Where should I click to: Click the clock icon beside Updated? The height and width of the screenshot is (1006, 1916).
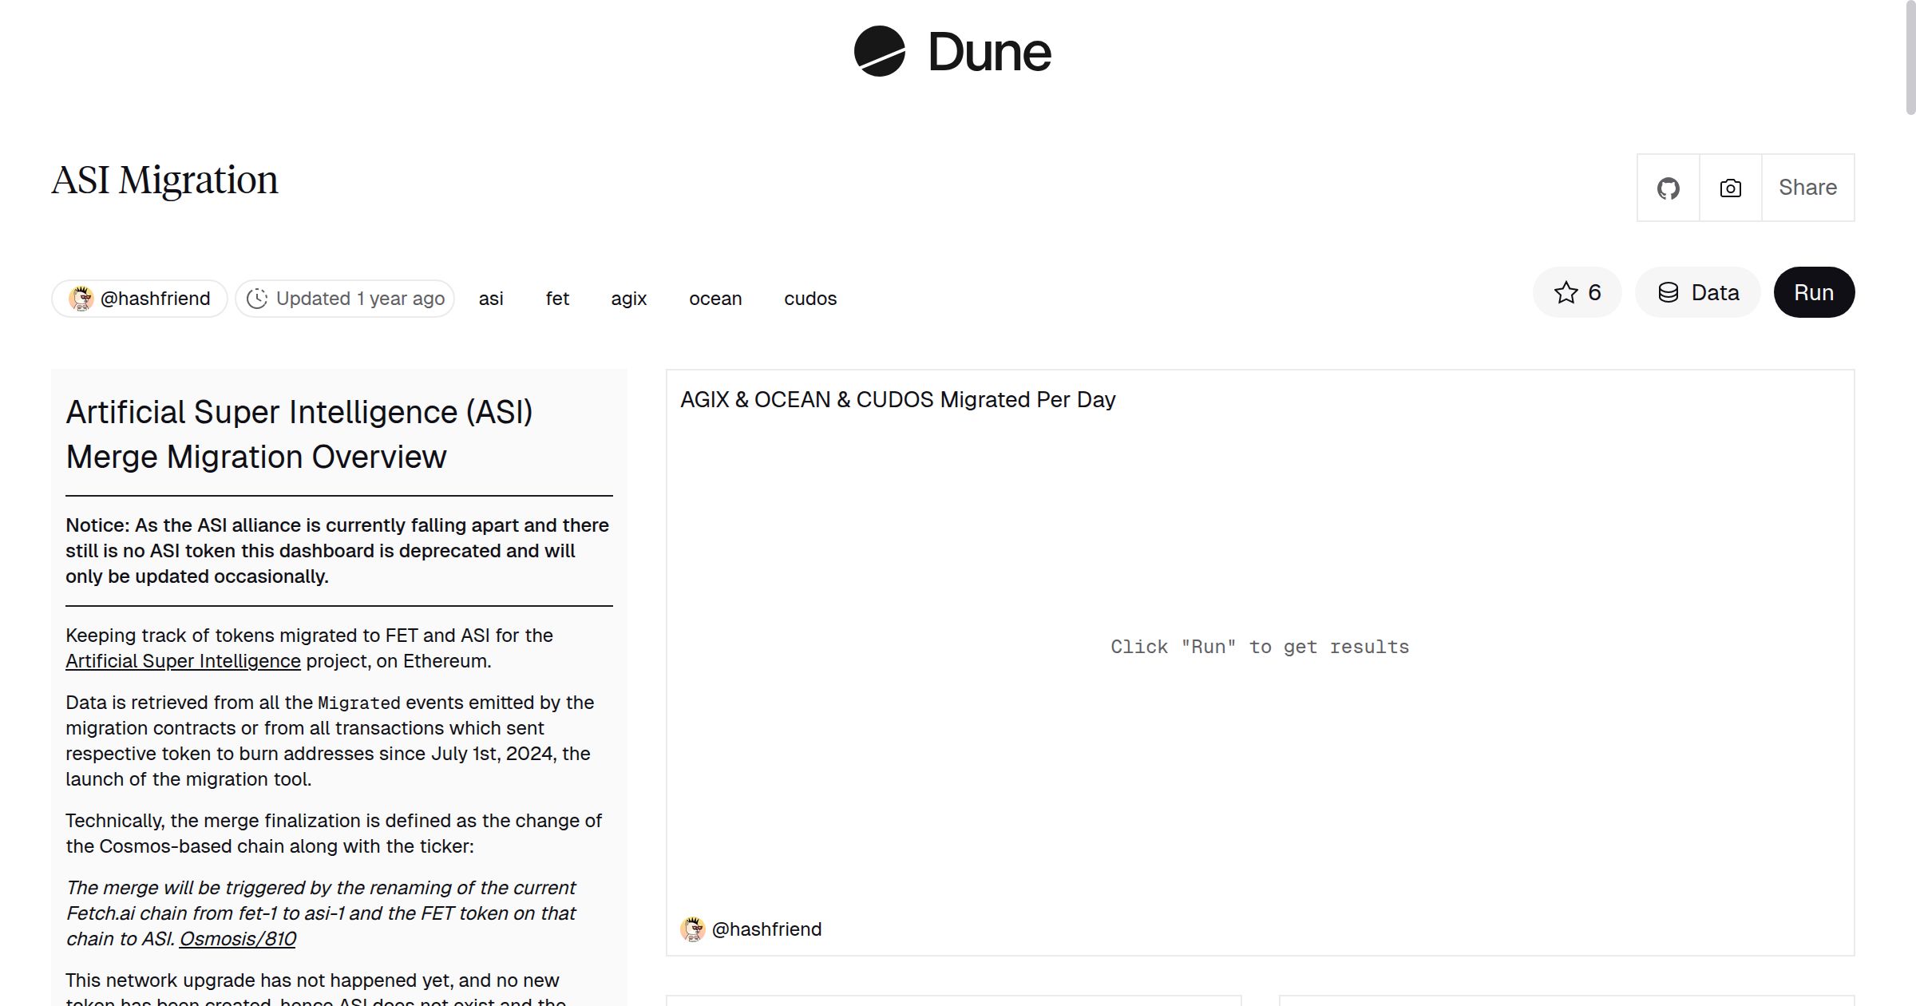(x=256, y=299)
